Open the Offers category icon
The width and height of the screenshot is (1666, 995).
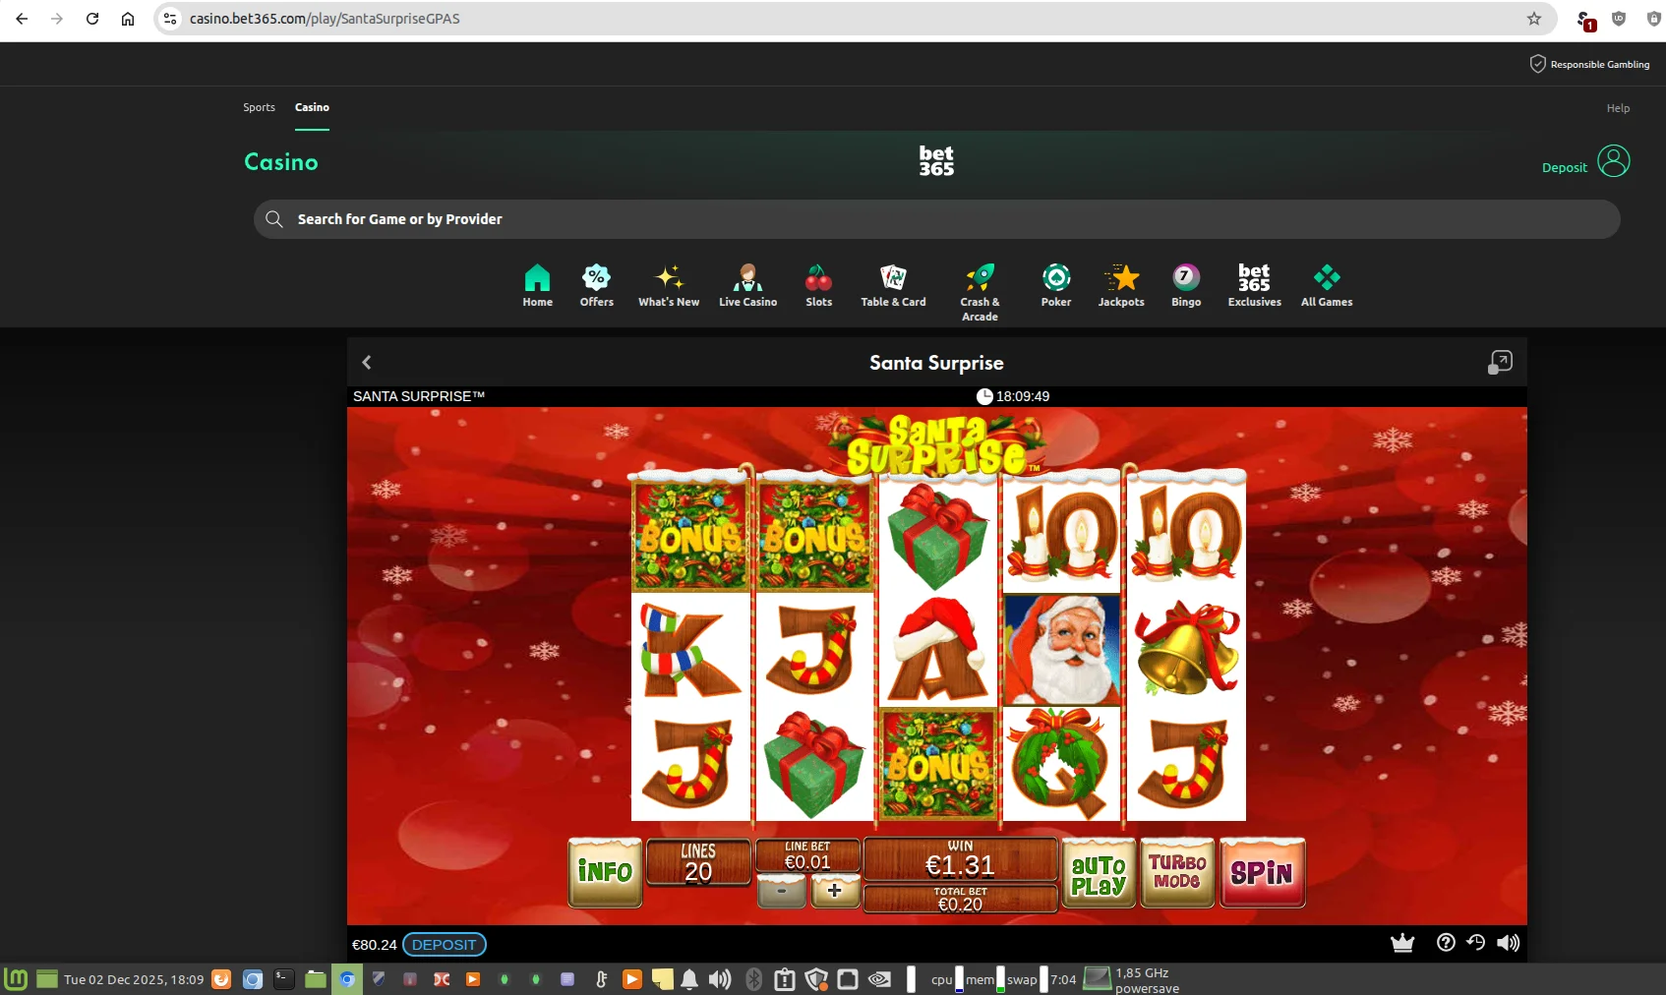point(596,286)
